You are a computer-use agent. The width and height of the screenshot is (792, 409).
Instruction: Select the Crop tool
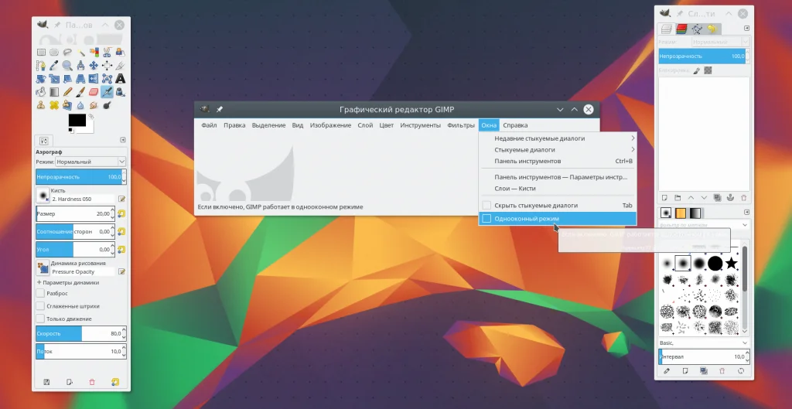tap(120, 66)
